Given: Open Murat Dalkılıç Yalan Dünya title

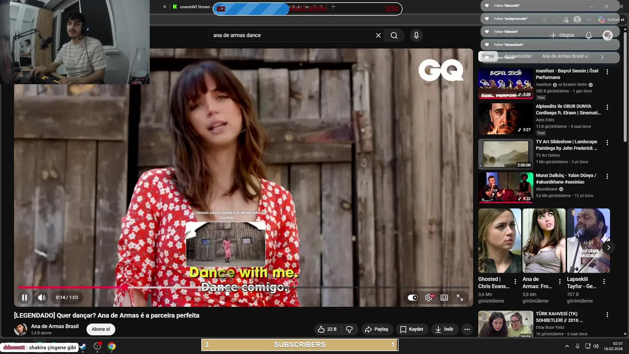Looking at the screenshot, I should coord(566,178).
